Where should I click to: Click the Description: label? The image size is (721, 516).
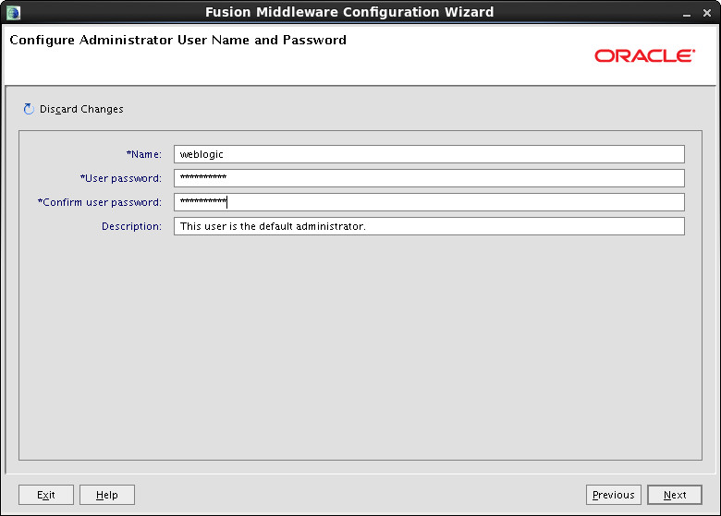pyautogui.click(x=131, y=226)
